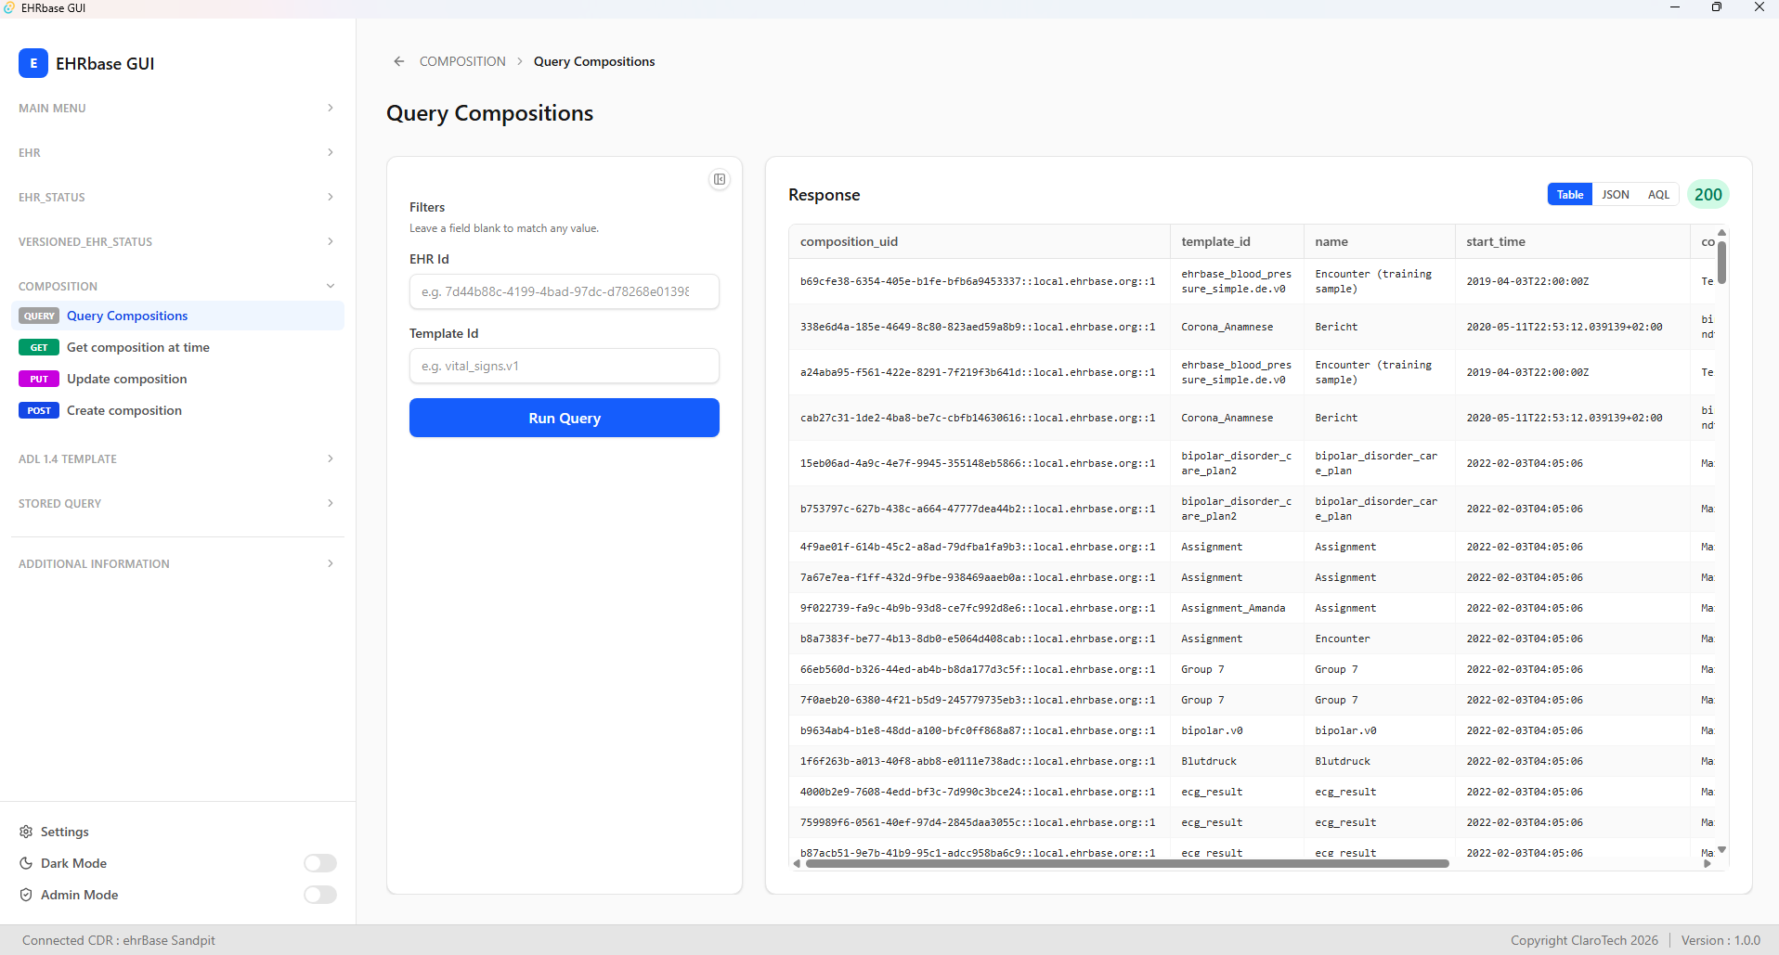The height and width of the screenshot is (955, 1779).
Task: Click the Run Query button
Action: [565, 418]
